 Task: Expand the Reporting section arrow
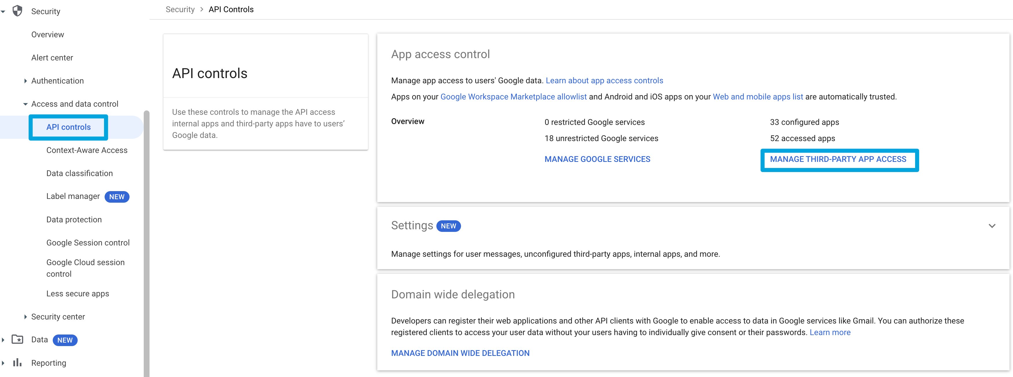(x=3, y=363)
